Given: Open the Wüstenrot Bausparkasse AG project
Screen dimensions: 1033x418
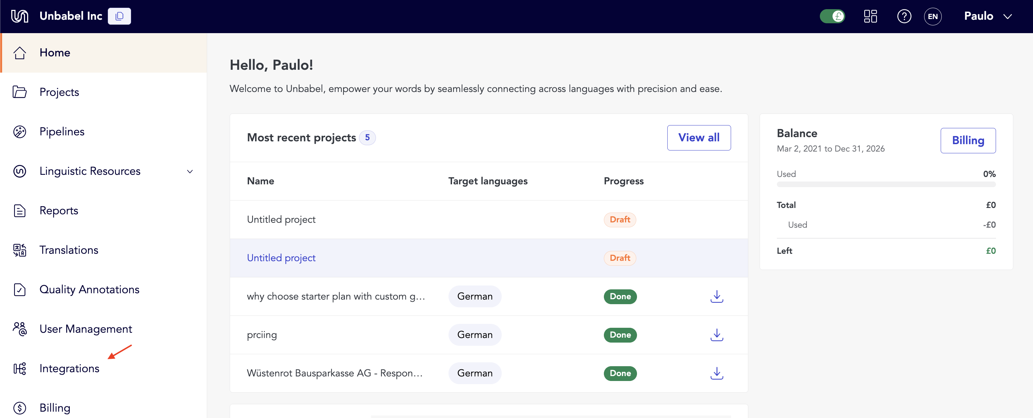Looking at the screenshot, I should 334,373.
